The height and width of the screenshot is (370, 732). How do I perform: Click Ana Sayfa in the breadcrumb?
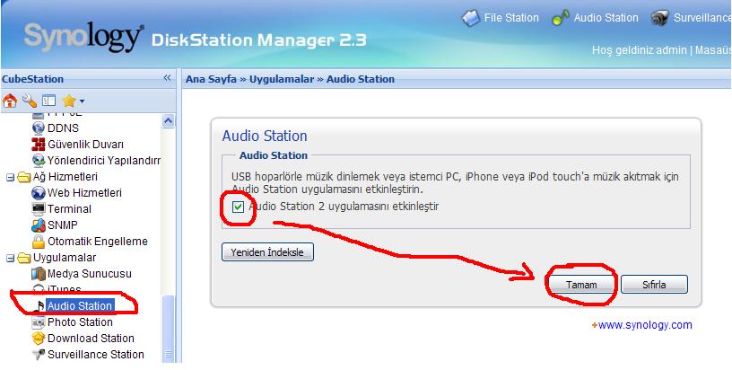(211, 79)
